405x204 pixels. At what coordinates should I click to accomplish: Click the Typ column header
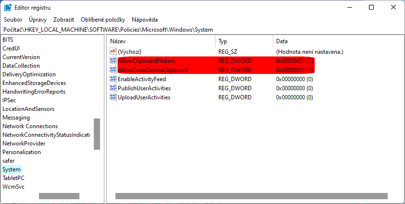(223, 41)
